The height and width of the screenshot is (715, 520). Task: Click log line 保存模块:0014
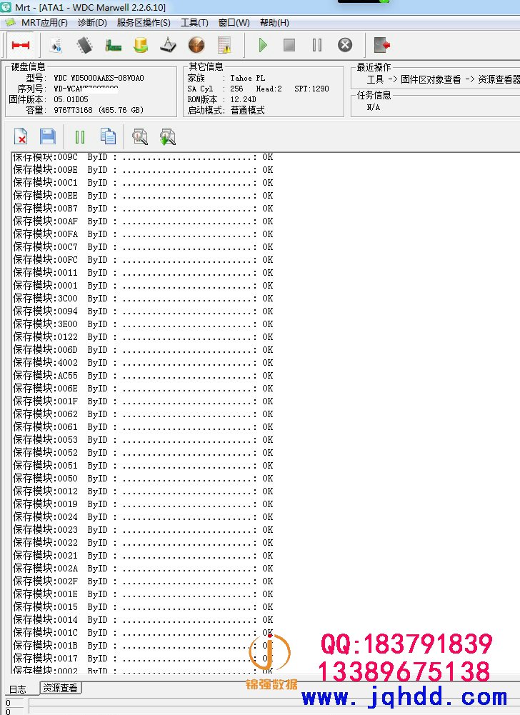pos(143,620)
